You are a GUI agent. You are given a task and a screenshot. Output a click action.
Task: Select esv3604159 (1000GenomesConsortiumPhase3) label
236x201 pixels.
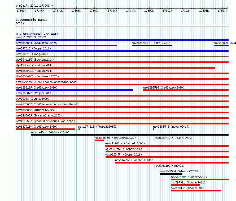48,82
